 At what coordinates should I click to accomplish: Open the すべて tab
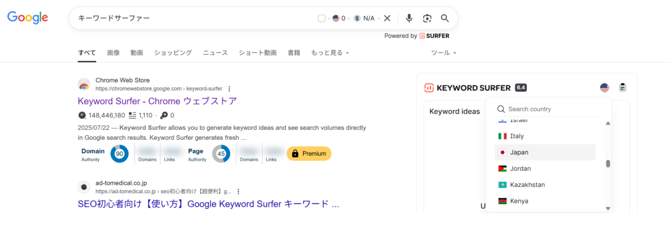[x=87, y=53]
